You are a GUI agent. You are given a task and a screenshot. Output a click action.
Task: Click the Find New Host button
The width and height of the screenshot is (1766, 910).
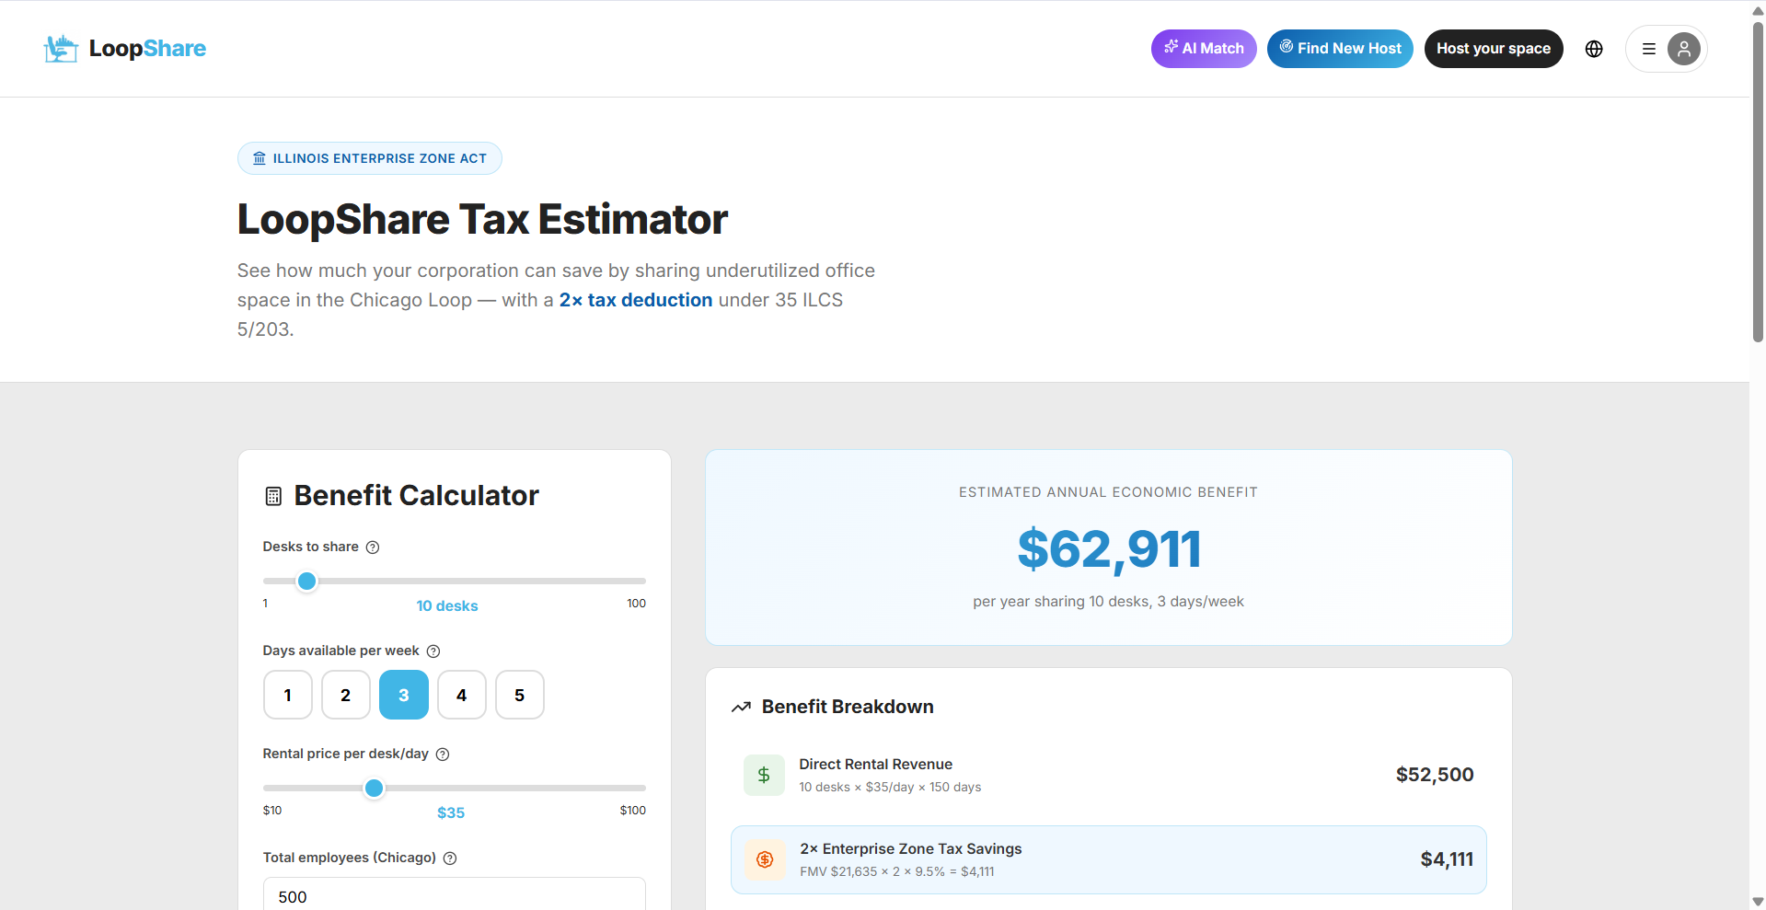(1340, 49)
